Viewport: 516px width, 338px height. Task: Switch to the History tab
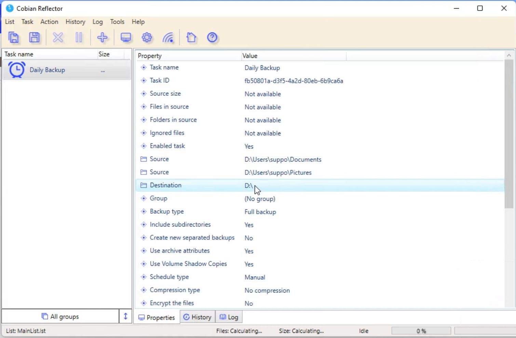(x=198, y=317)
